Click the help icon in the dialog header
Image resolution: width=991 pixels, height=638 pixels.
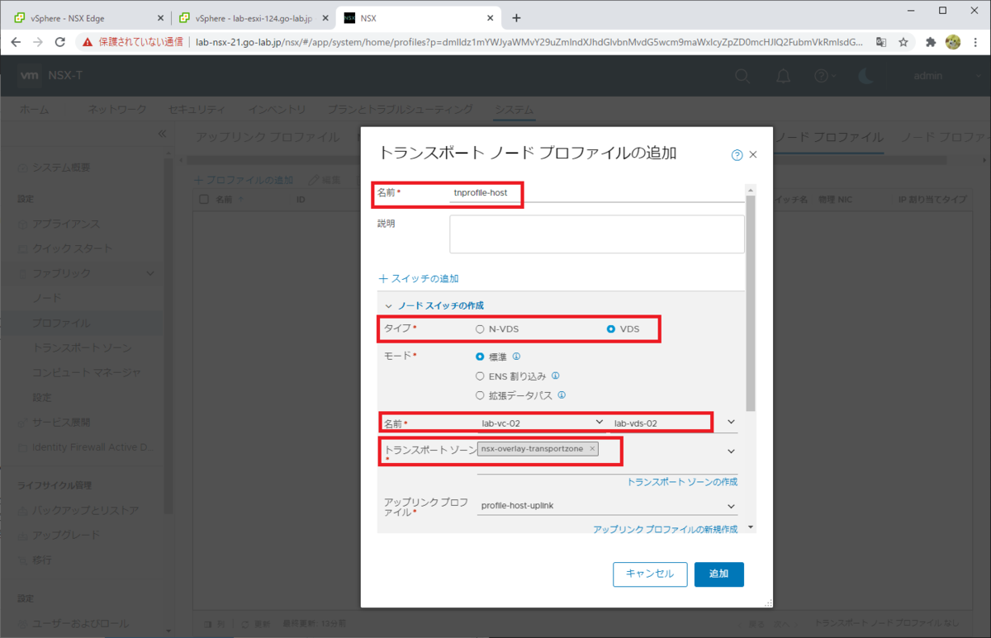(737, 154)
